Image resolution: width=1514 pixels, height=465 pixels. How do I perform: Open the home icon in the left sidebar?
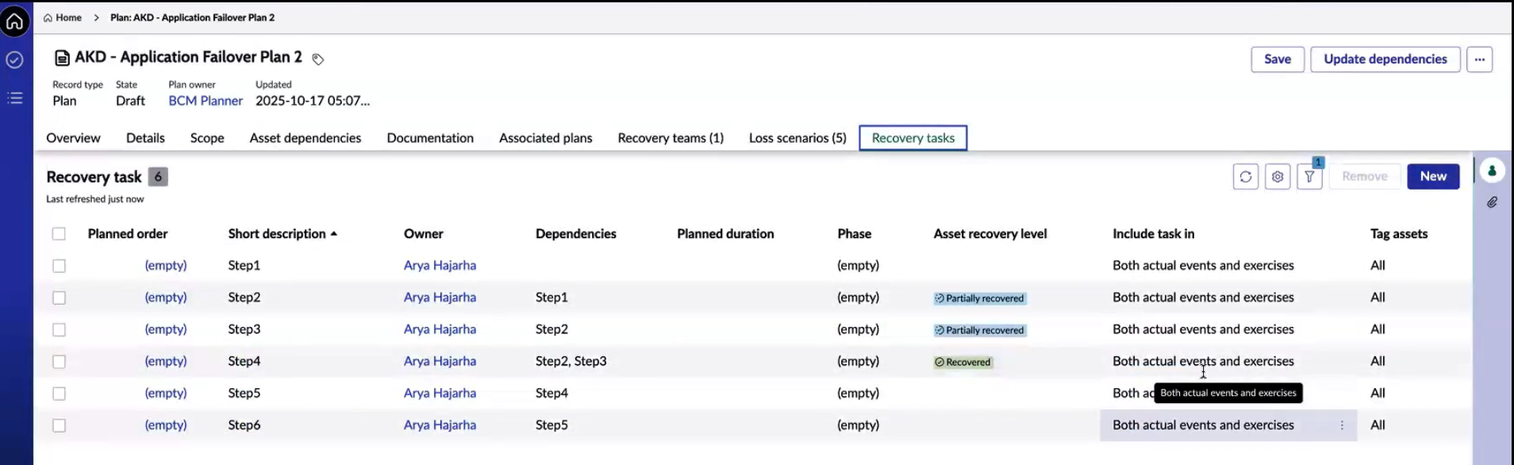click(14, 21)
